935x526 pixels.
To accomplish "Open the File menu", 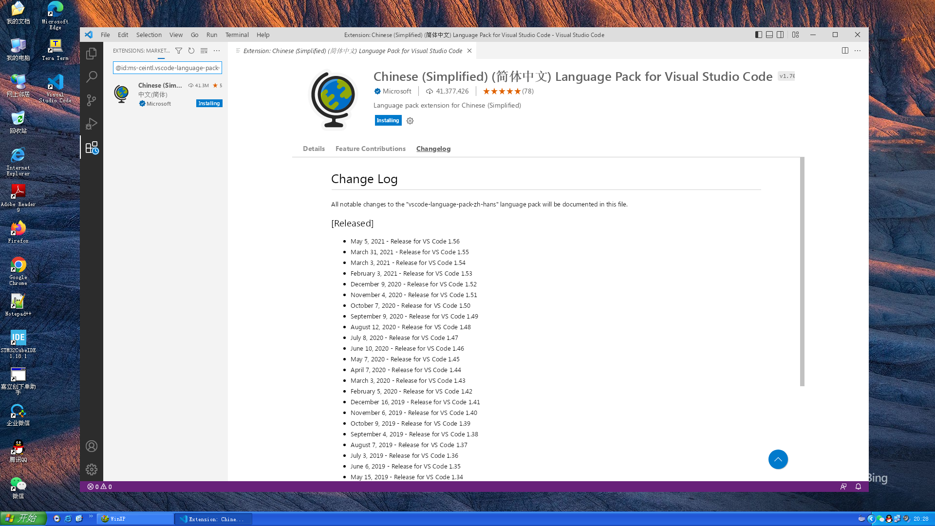I will tap(105, 35).
